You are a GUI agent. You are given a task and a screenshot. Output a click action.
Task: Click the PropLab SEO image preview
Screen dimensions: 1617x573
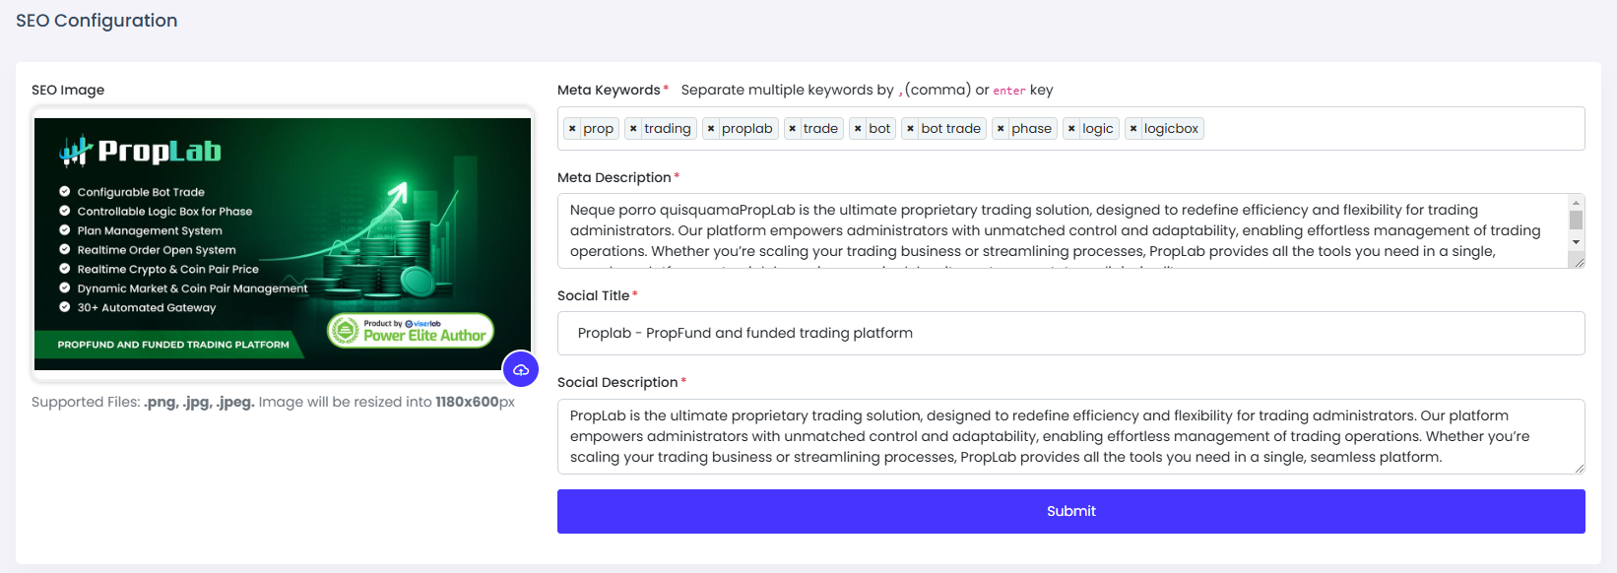(x=283, y=243)
